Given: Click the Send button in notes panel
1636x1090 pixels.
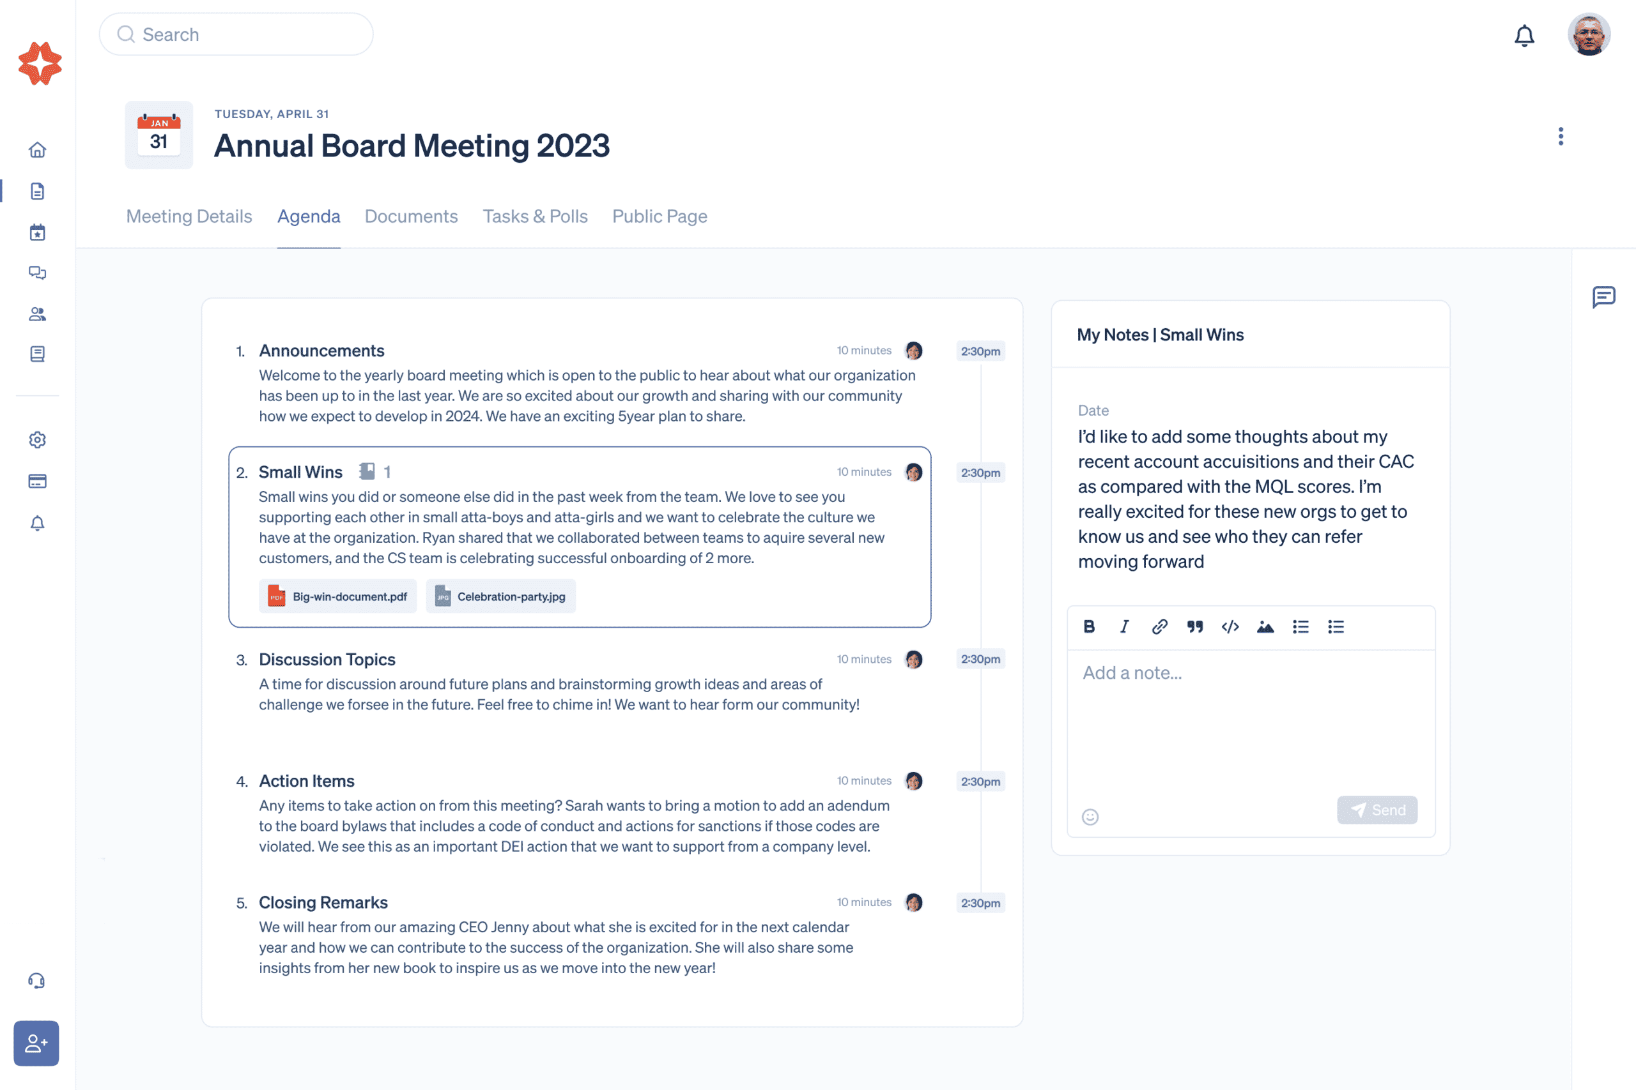Looking at the screenshot, I should pyautogui.click(x=1377, y=809).
